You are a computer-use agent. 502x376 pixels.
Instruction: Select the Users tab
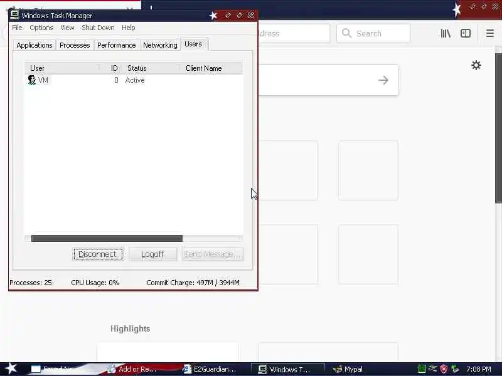tap(193, 44)
